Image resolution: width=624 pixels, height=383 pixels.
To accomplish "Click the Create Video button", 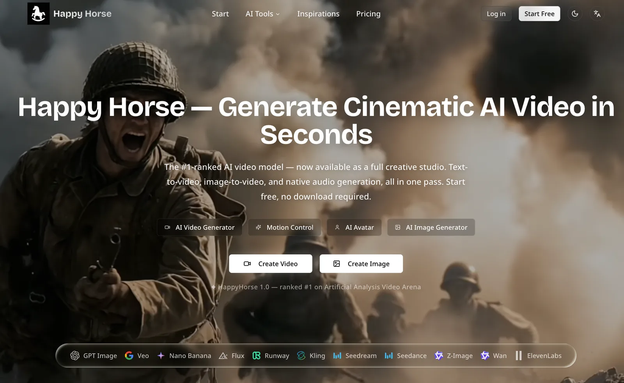I will click(x=271, y=264).
